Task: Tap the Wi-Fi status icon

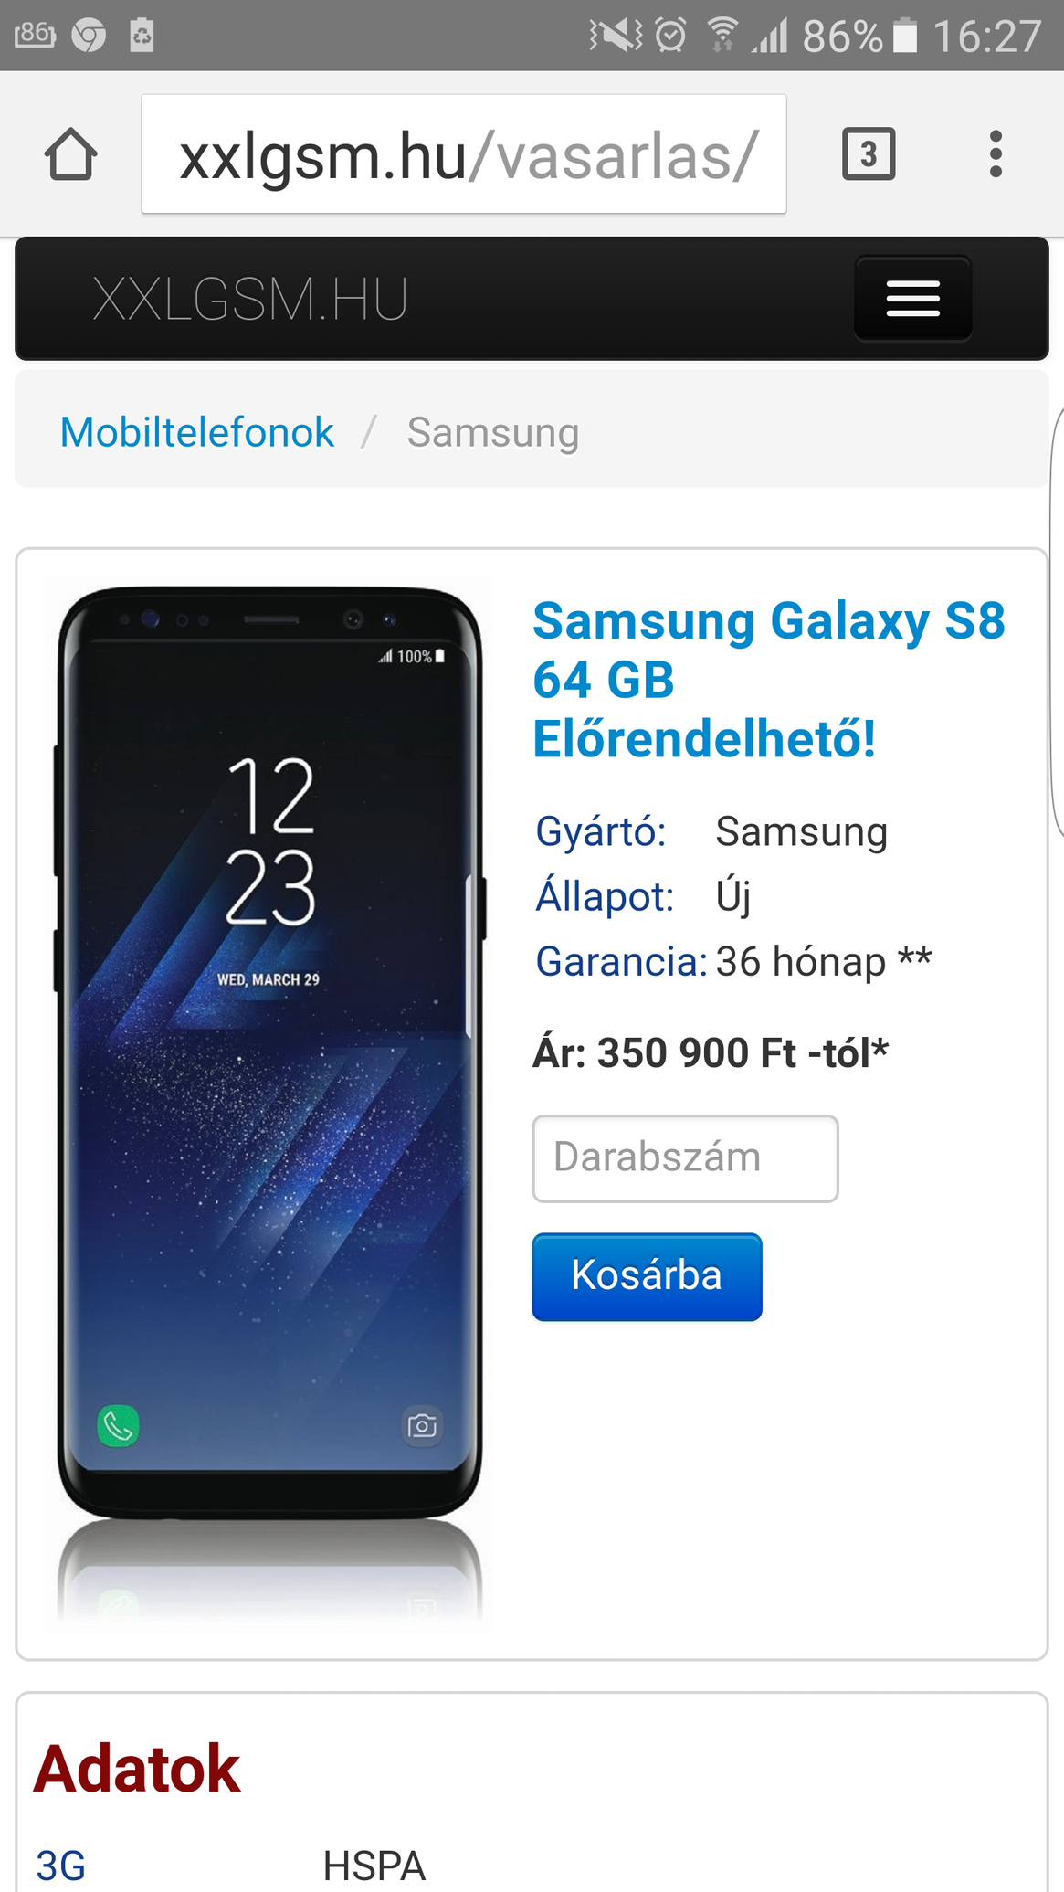Action: point(722,36)
